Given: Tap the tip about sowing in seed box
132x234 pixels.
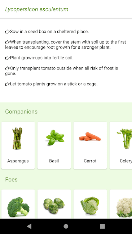Looking at the screenshot, I should pos(47,32).
